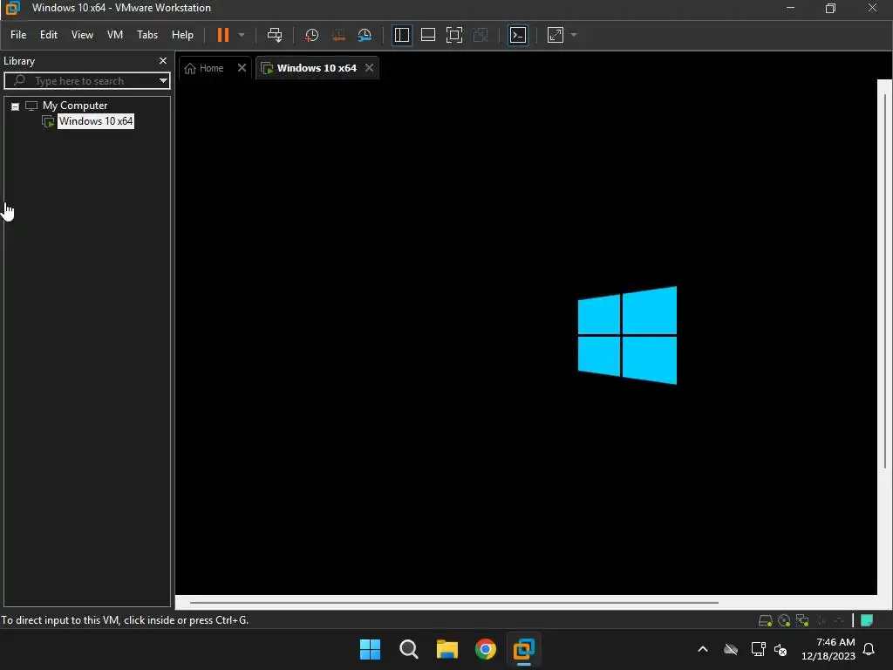Click the VMware Workstation taskbar icon
Screen dimensions: 893x670
[x=524, y=649]
